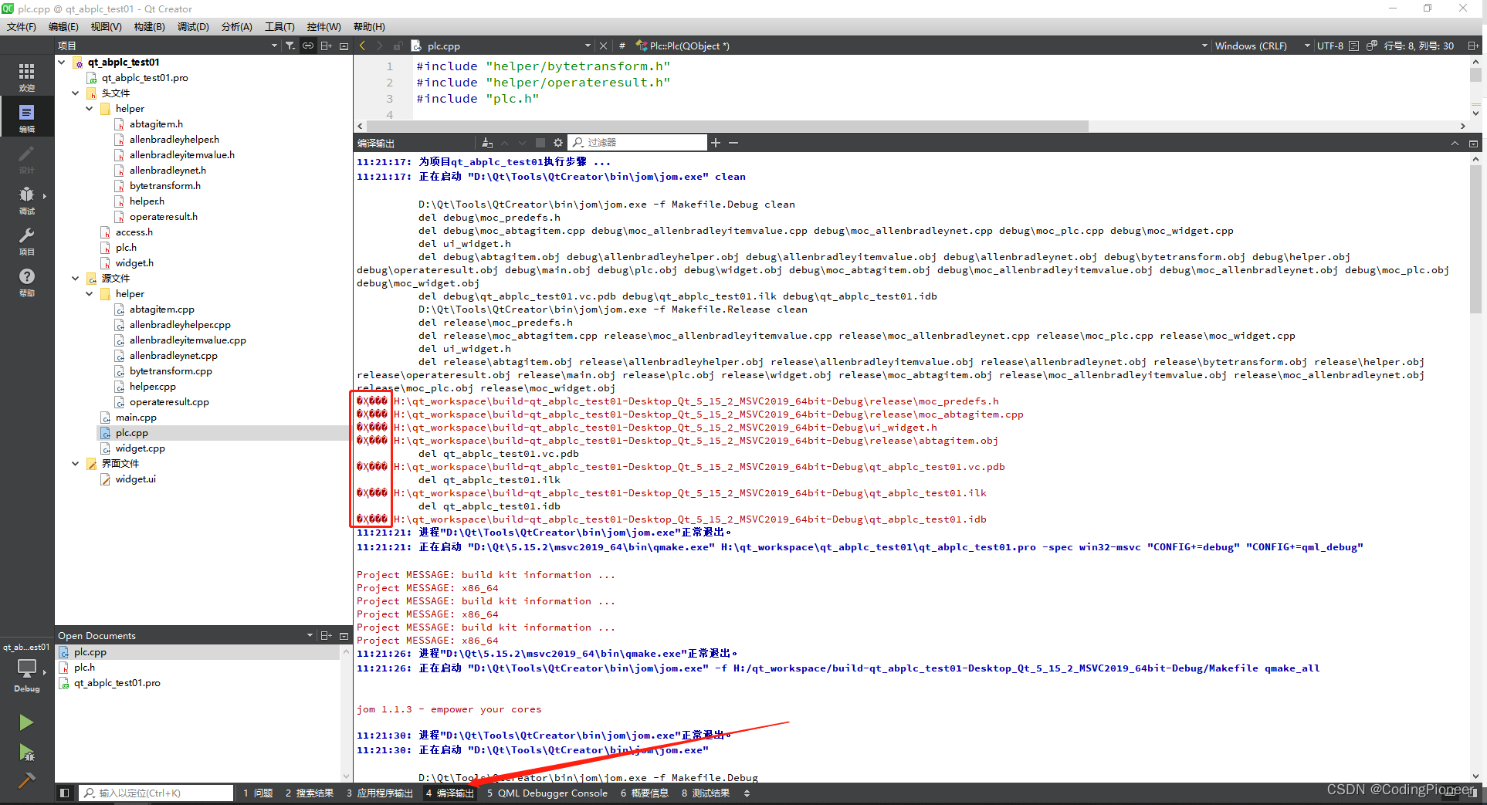Open the 构建(B) build menu
Viewport: 1487px width, 805px height.
[150, 27]
